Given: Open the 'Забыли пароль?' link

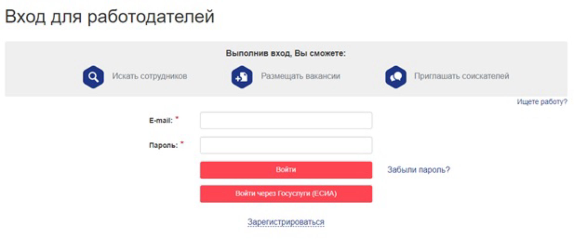Looking at the screenshot, I should coord(418,170).
